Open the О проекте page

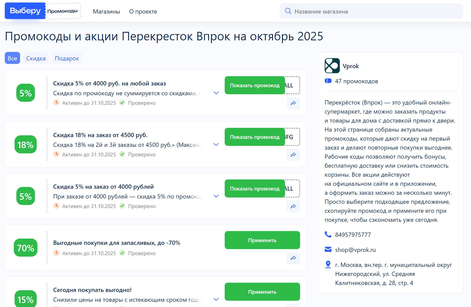click(143, 12)
